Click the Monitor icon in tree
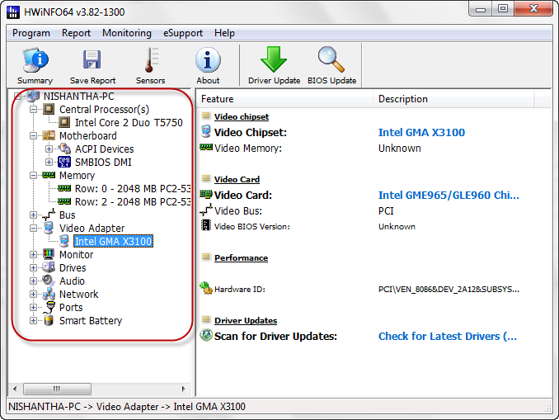The height and width of the screenshot is (420, 559). (x=49, y=254)
